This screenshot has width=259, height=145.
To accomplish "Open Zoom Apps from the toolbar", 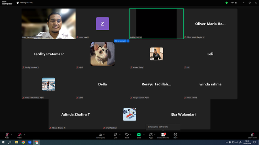I will coord(151,136).
